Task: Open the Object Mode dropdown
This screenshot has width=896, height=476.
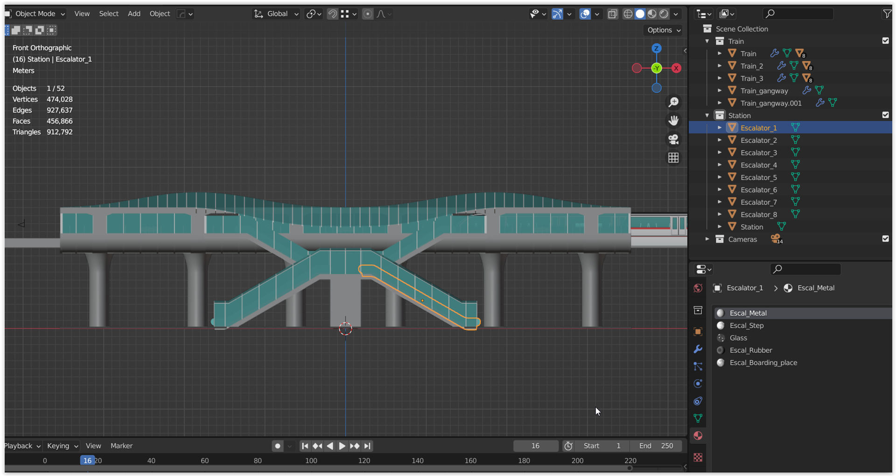Action: [35, 14]
